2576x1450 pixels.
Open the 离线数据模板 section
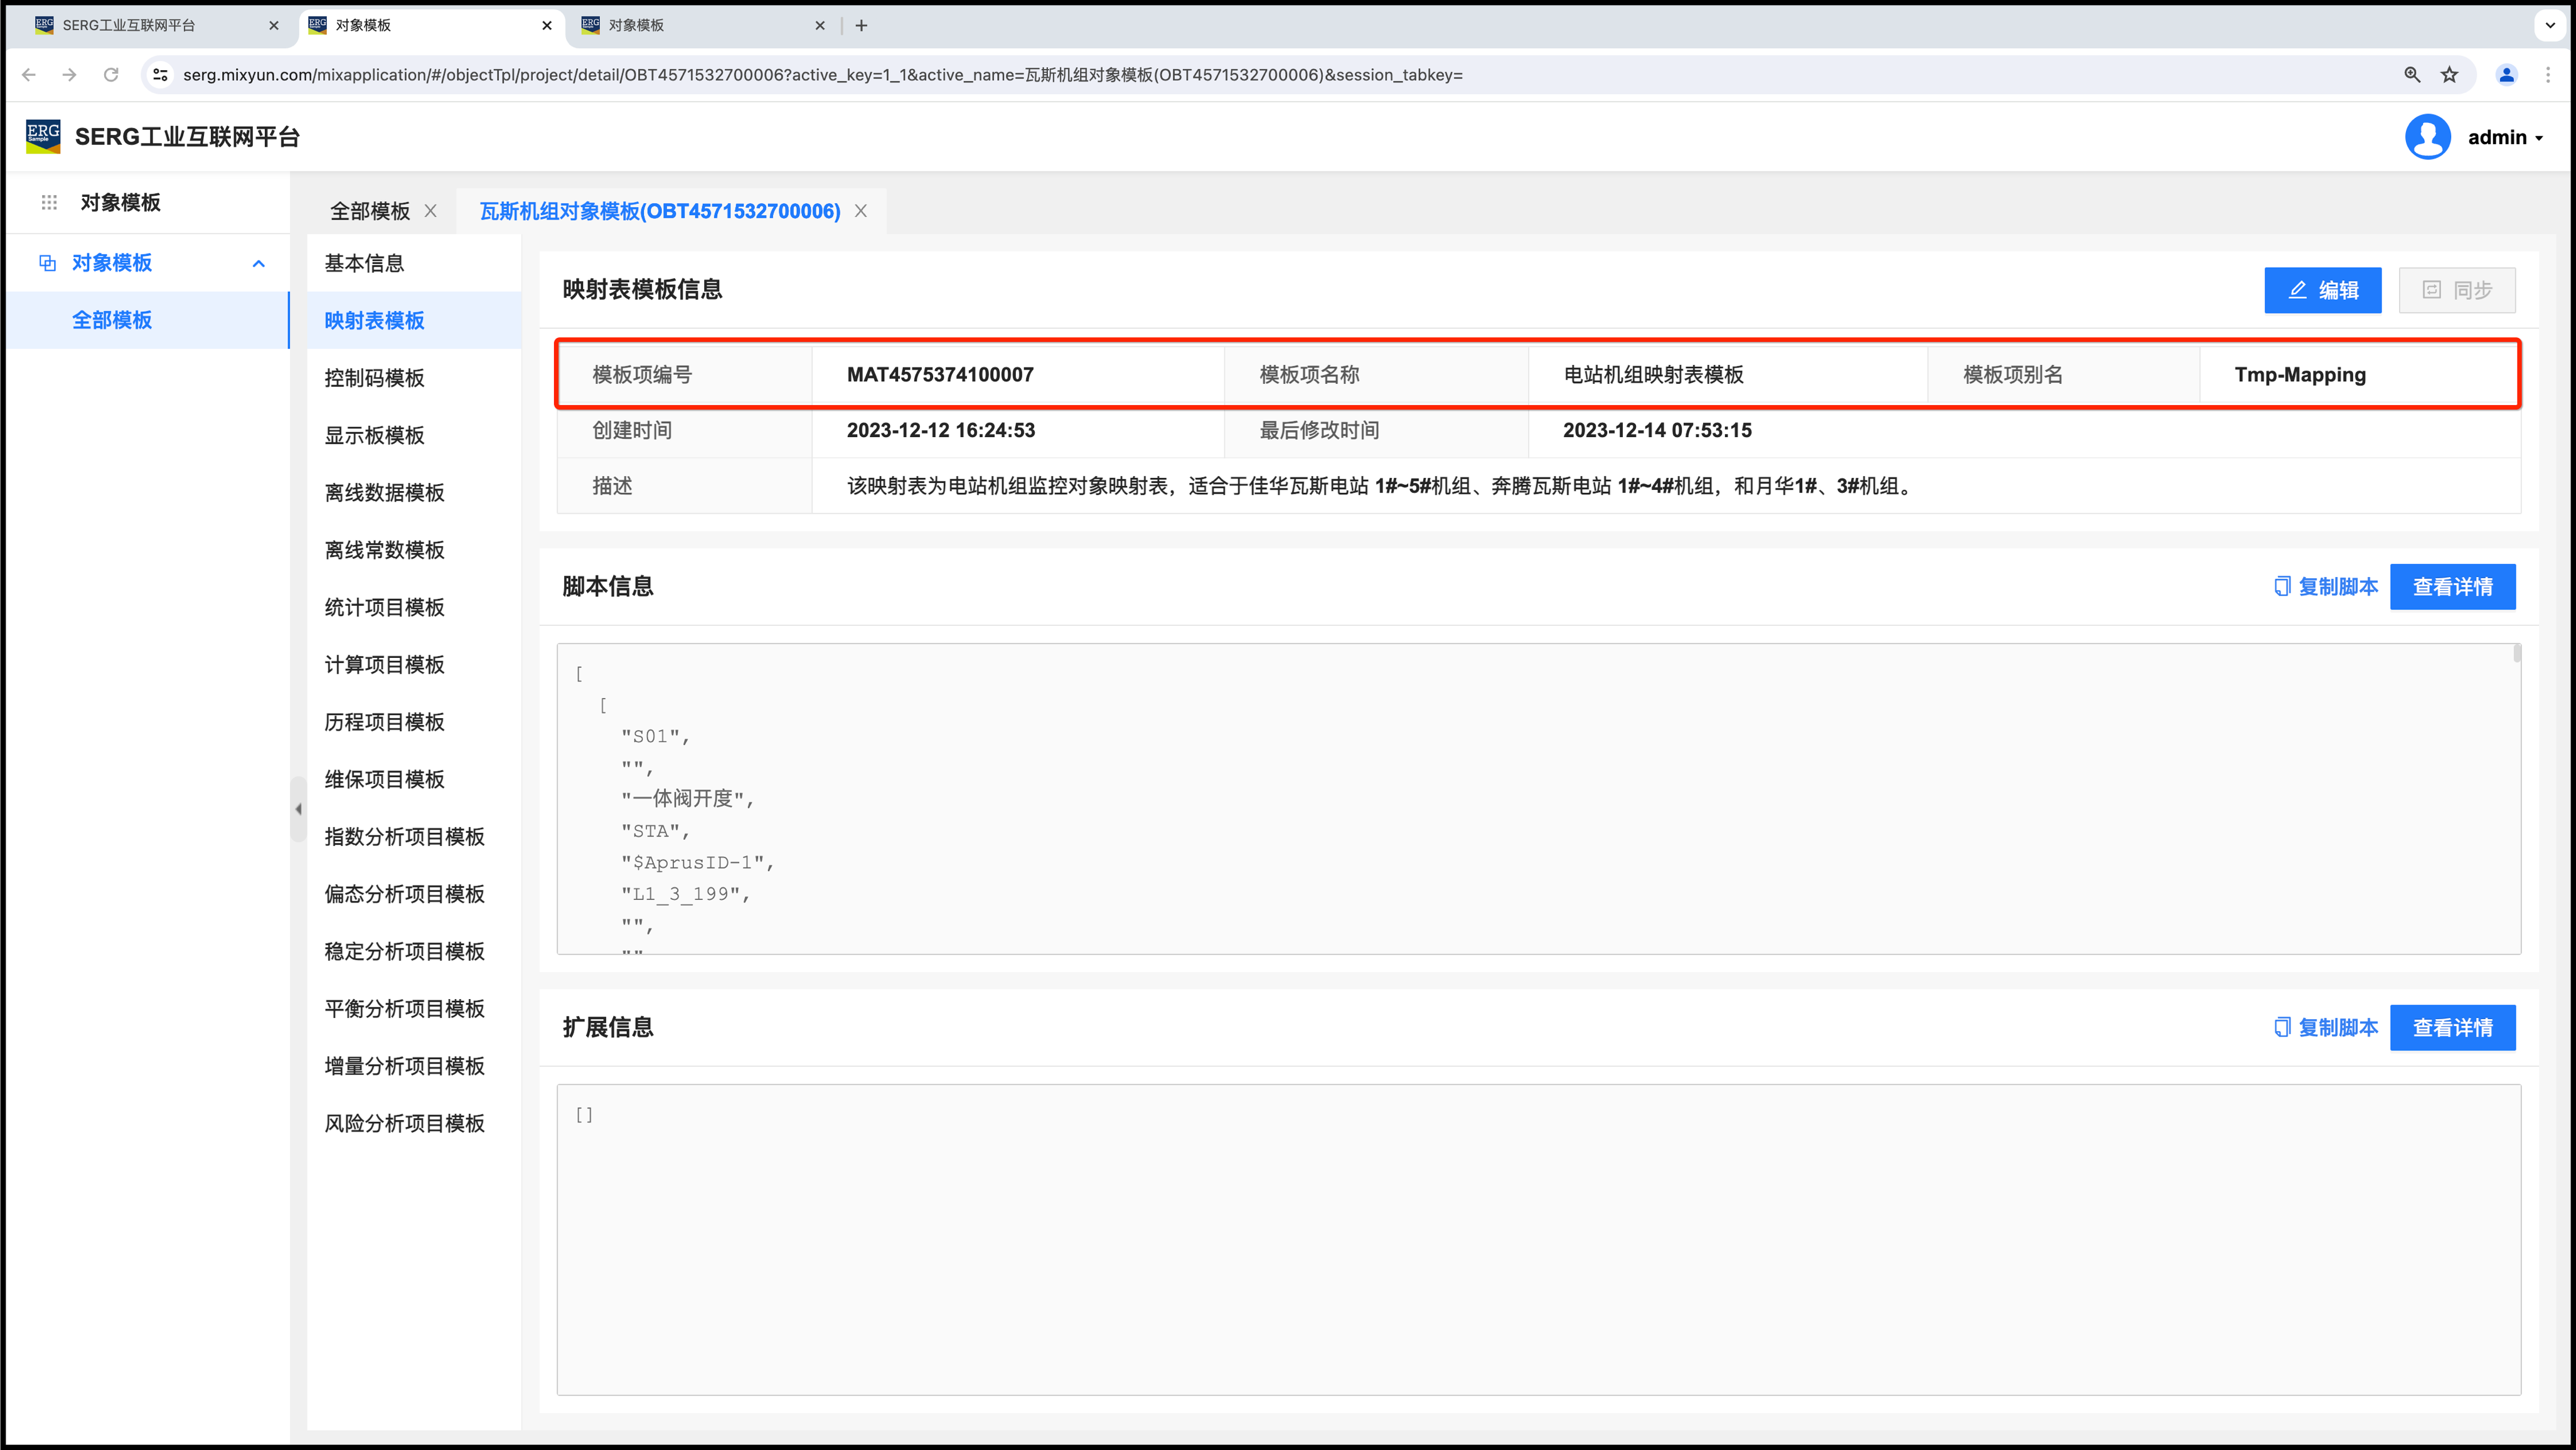(385, 493)
